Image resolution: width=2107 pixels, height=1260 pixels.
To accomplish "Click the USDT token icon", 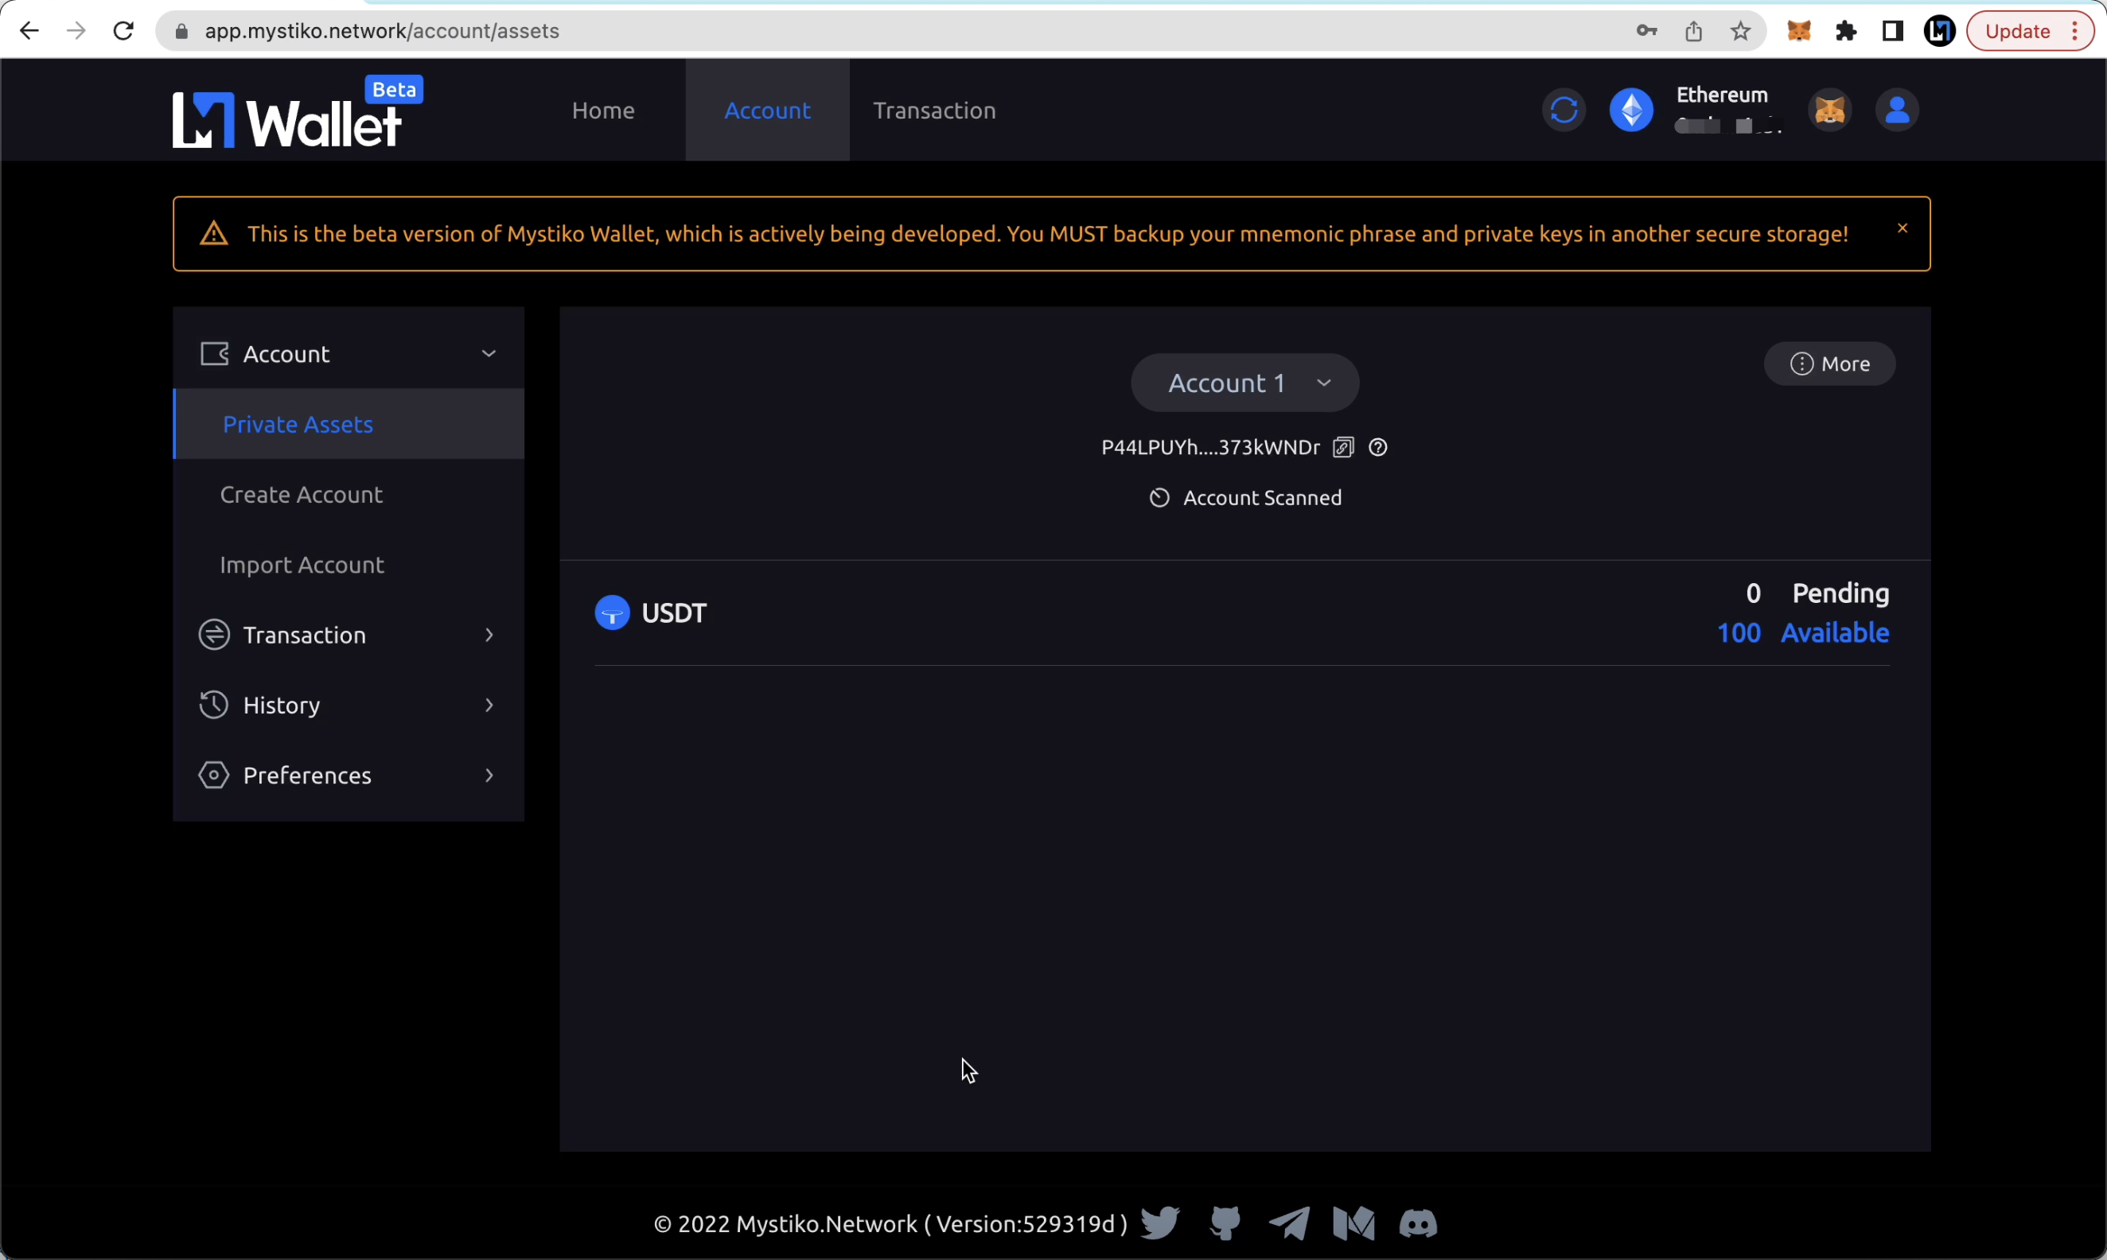I will [613, 612].
